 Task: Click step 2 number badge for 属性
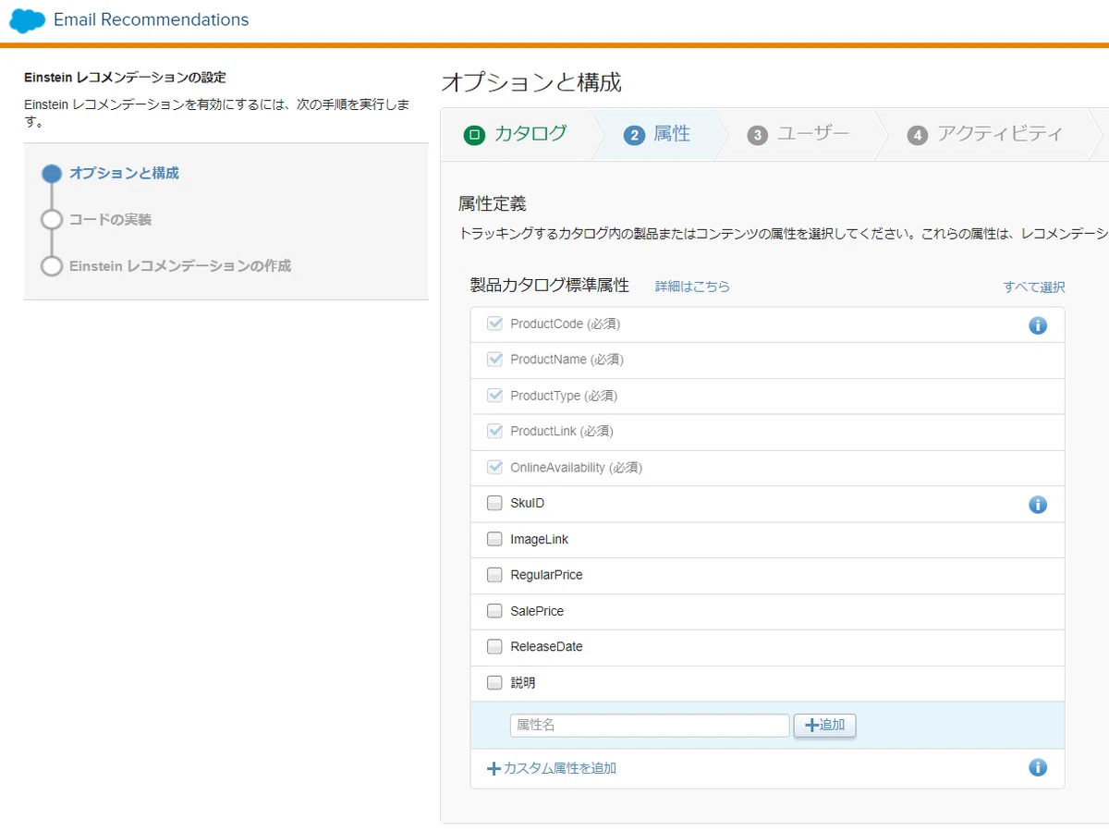[x=634, y=136]
